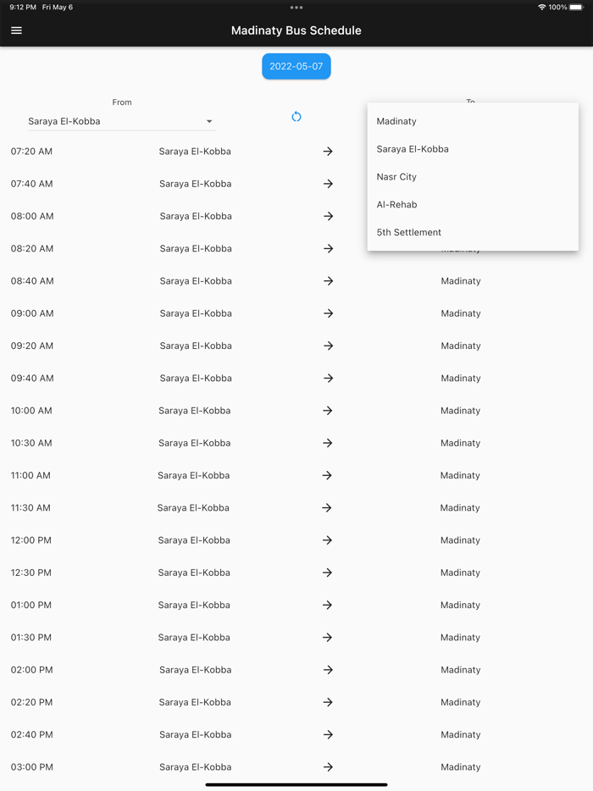Click the home indicator bar at bottom
This screenshot has height=791, width=593.
(296, 785)
